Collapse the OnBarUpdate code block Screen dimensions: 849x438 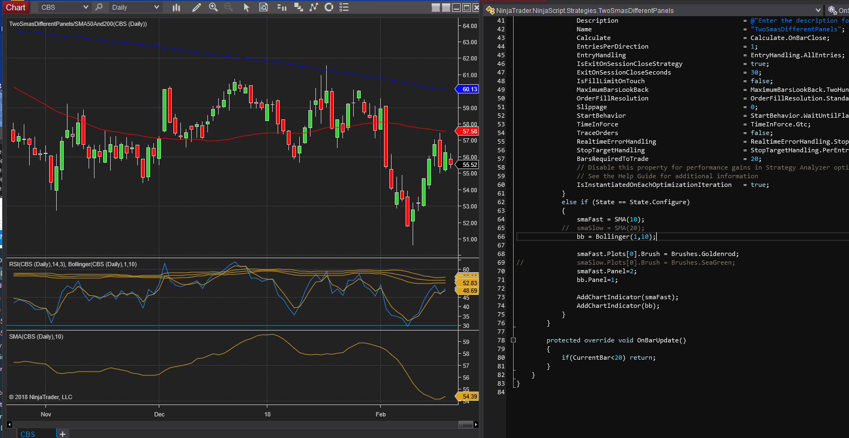[x=513, y=340]
